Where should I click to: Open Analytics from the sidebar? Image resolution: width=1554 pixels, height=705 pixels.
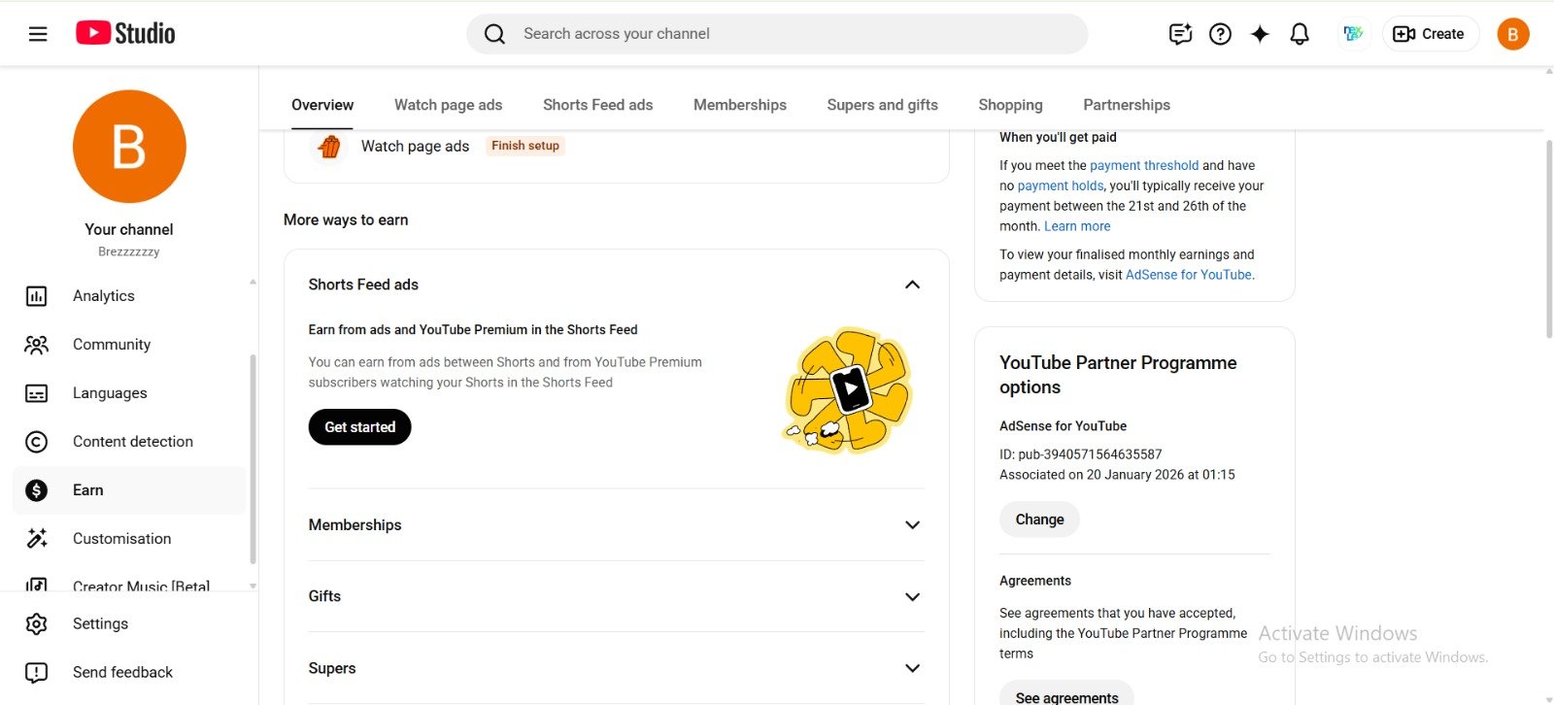[x=103, y=296]
